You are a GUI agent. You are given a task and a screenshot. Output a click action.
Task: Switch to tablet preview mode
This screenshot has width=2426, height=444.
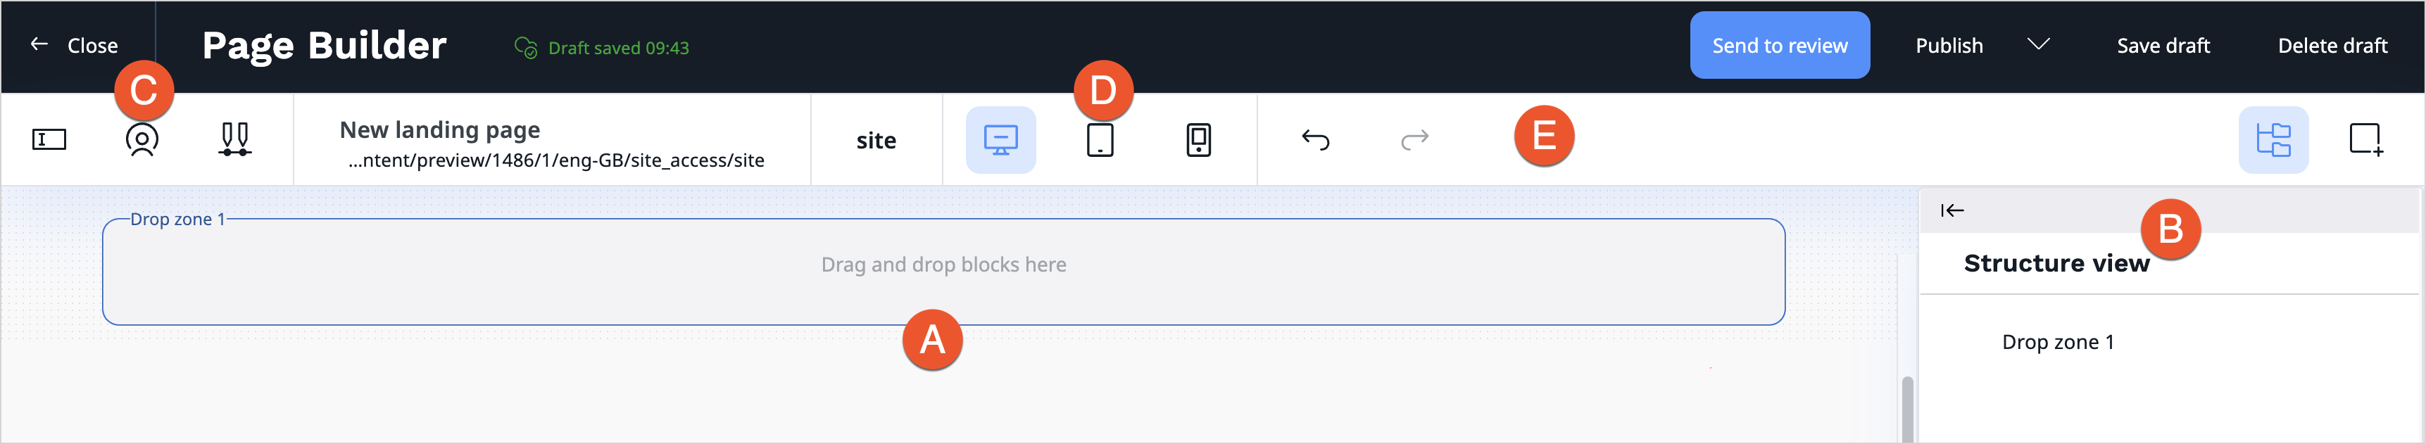click(x=1099, y=140)
